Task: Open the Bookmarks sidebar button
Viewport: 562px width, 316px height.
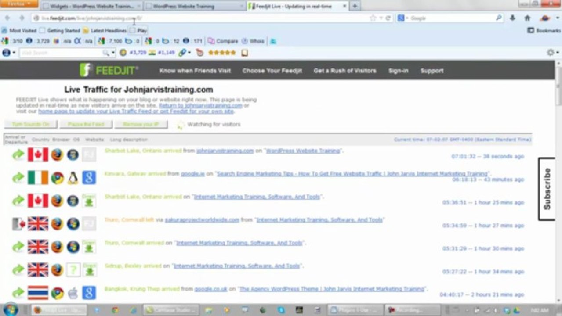Action: click(544, 31)
